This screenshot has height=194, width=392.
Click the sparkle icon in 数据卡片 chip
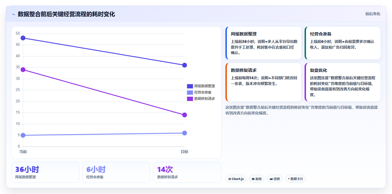[x=289, y=179]
